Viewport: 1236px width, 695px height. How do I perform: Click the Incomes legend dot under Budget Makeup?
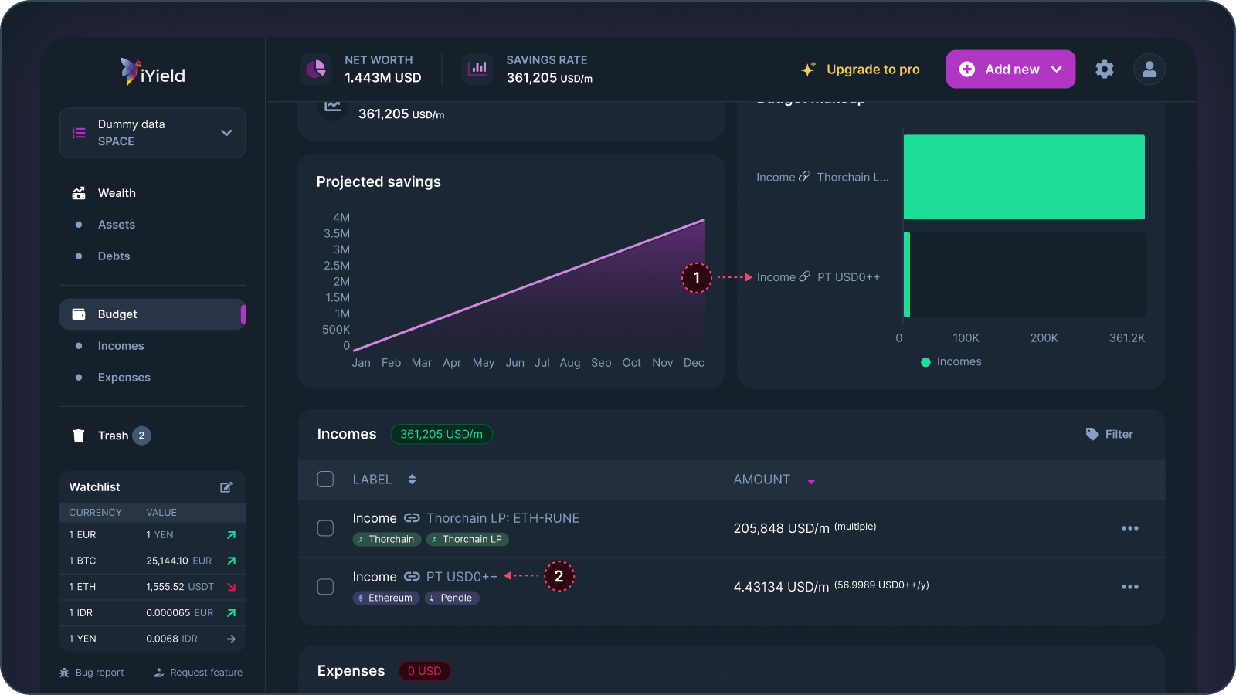pos(925,361)
